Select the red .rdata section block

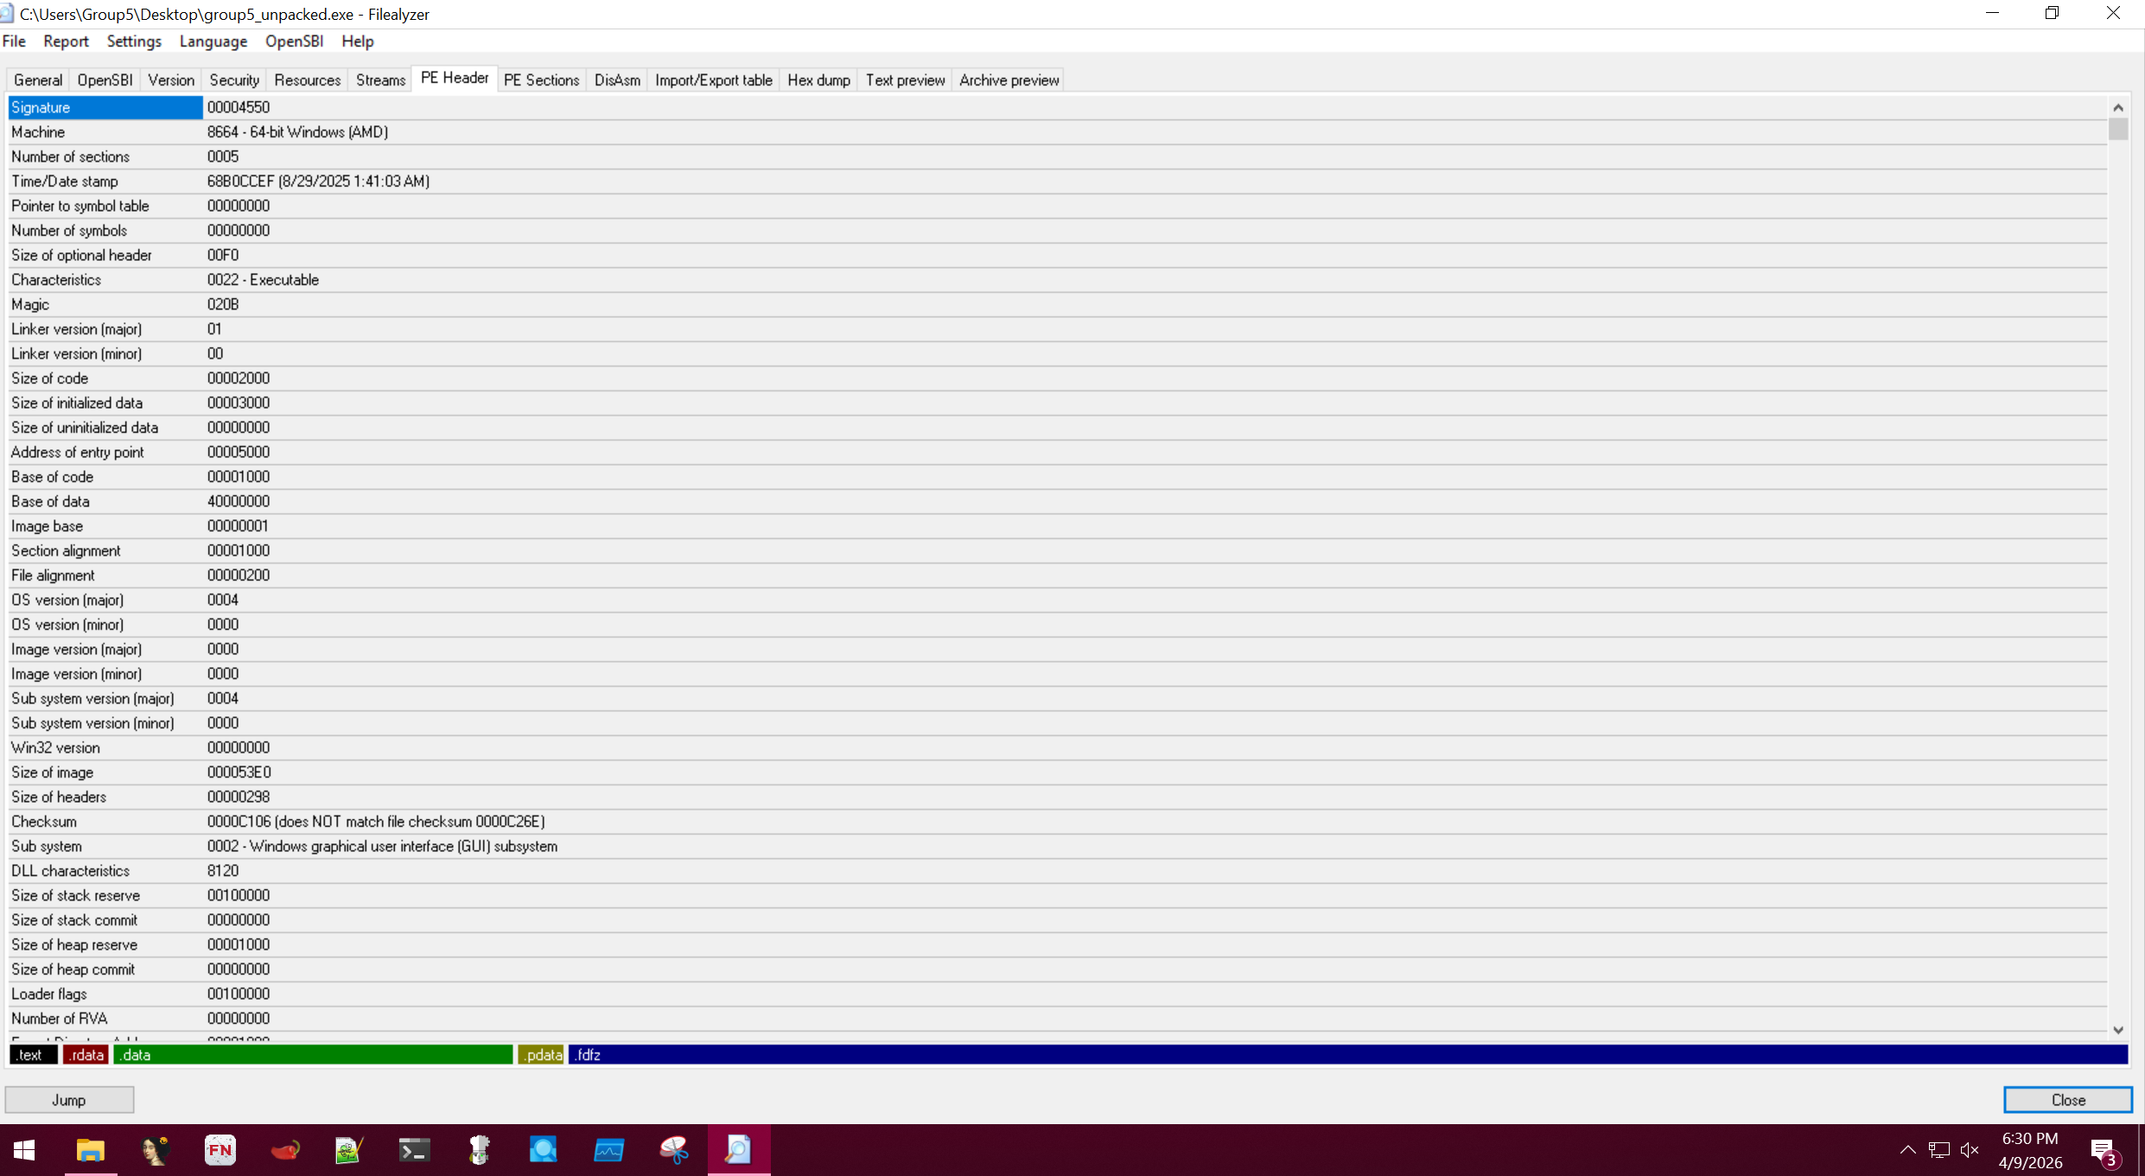click(86, 1054)
